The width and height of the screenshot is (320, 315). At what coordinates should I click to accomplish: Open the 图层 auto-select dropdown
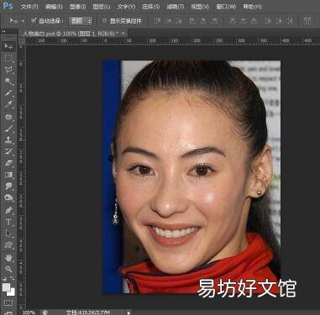tap(81, 21)
